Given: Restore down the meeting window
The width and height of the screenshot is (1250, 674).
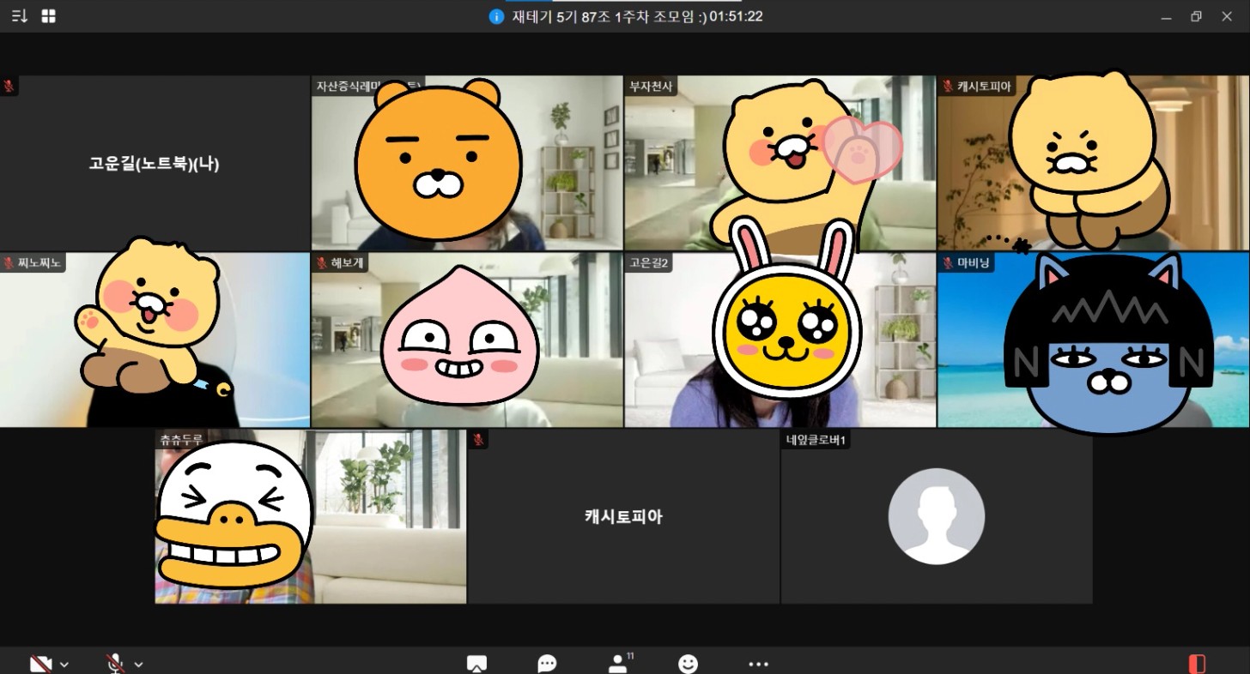Looking at the screenshot, I should tap(1196, 16).
